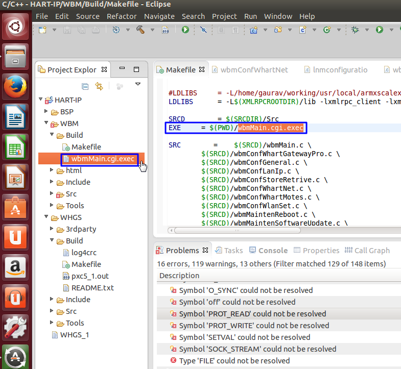Switch to the wbmConfWhartNet editor tab
This screenshot has width=401, height=369.
tap(254, 70)
